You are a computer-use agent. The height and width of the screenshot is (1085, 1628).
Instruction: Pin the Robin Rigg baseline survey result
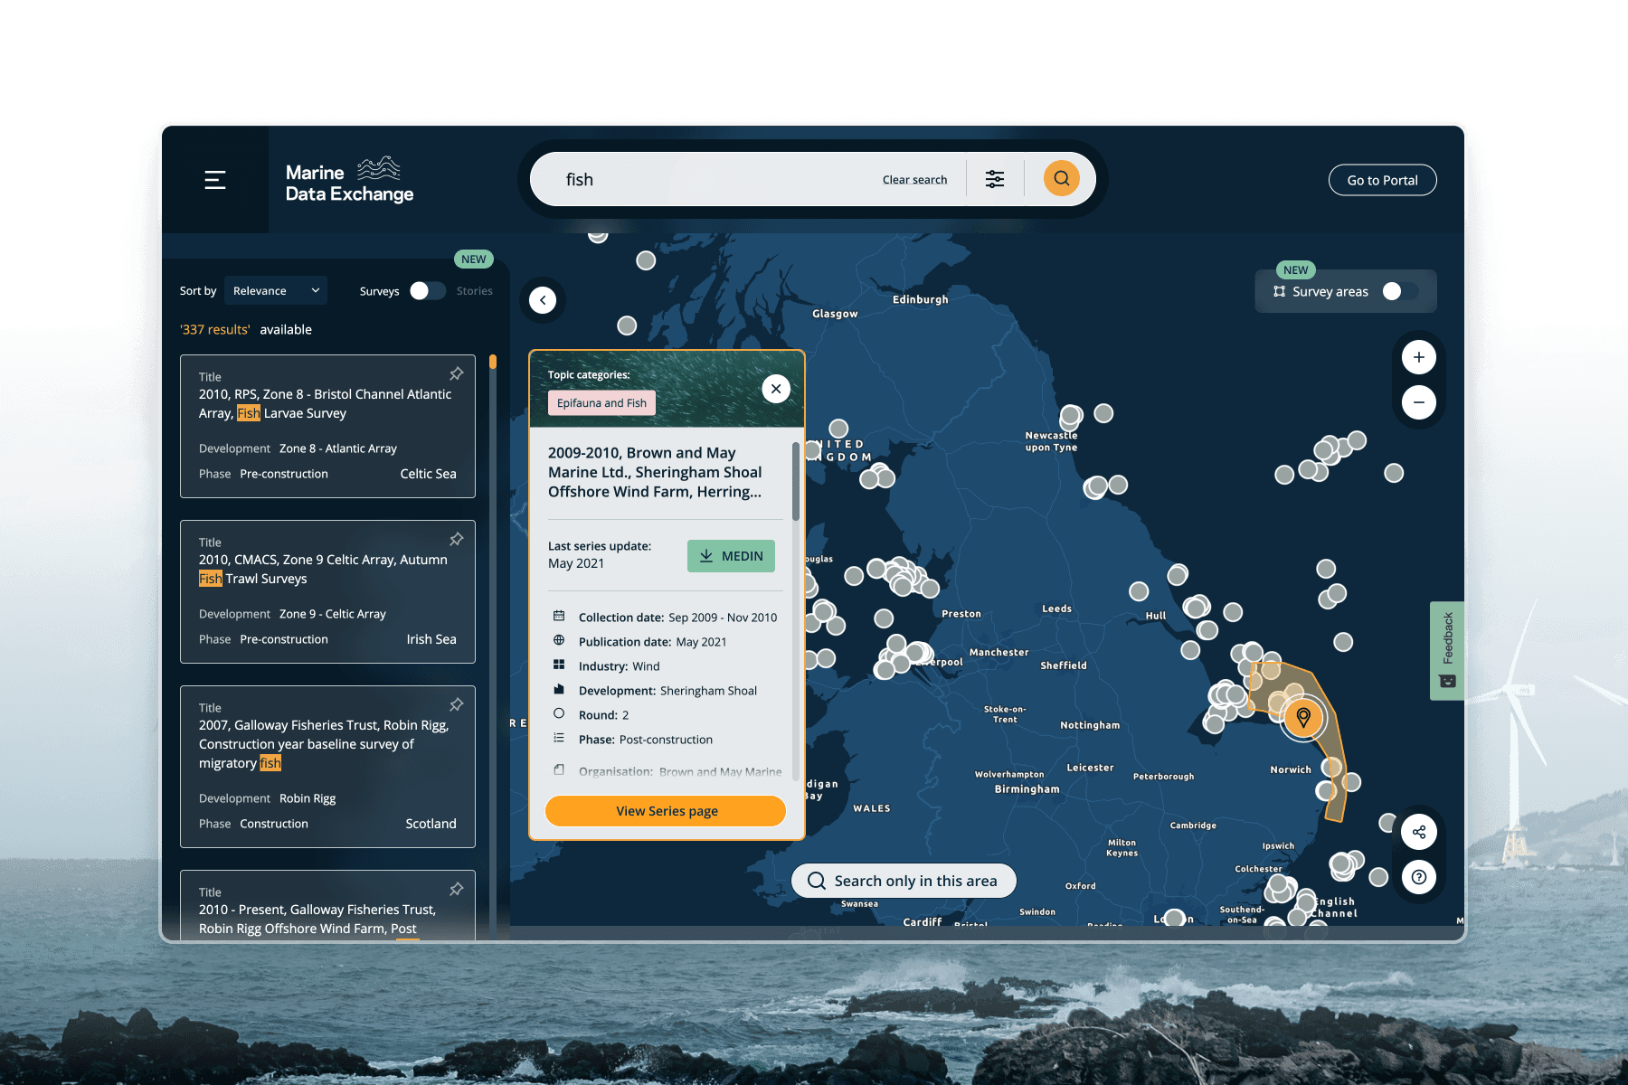[457, 704]
